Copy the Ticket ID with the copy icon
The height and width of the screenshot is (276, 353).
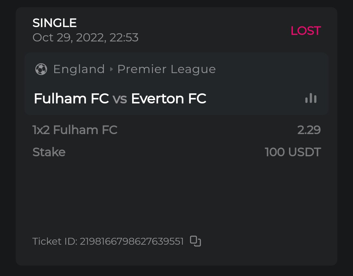(195, 241)
